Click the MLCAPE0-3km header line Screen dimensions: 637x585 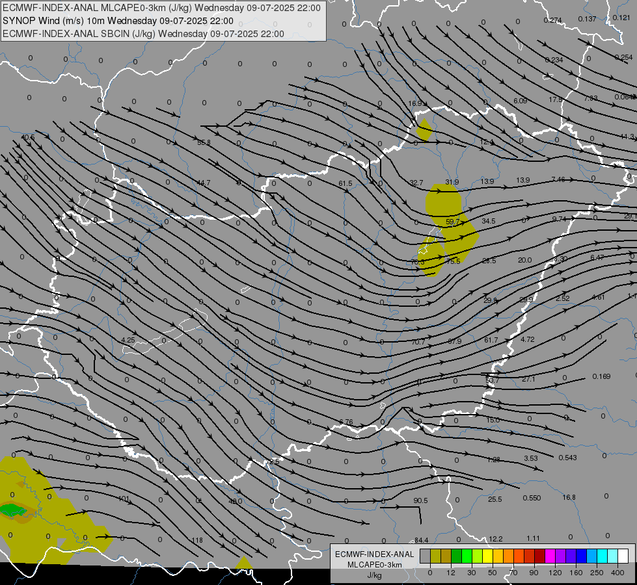[x=161, y=8]
